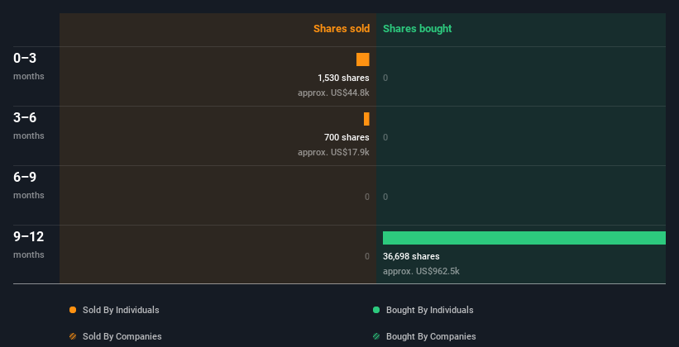Click the '3–6' months row label
The image size is (679, 347).
tap(25, 117)
